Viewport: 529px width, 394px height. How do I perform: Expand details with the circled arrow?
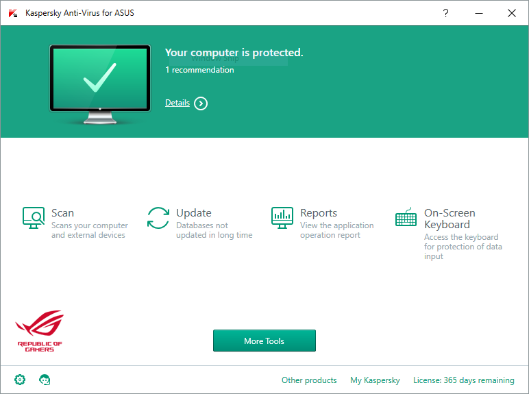click(201, 103)
